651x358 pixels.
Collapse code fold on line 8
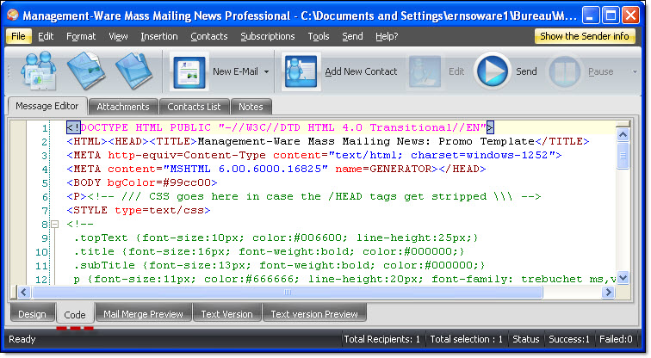[54, 225]
